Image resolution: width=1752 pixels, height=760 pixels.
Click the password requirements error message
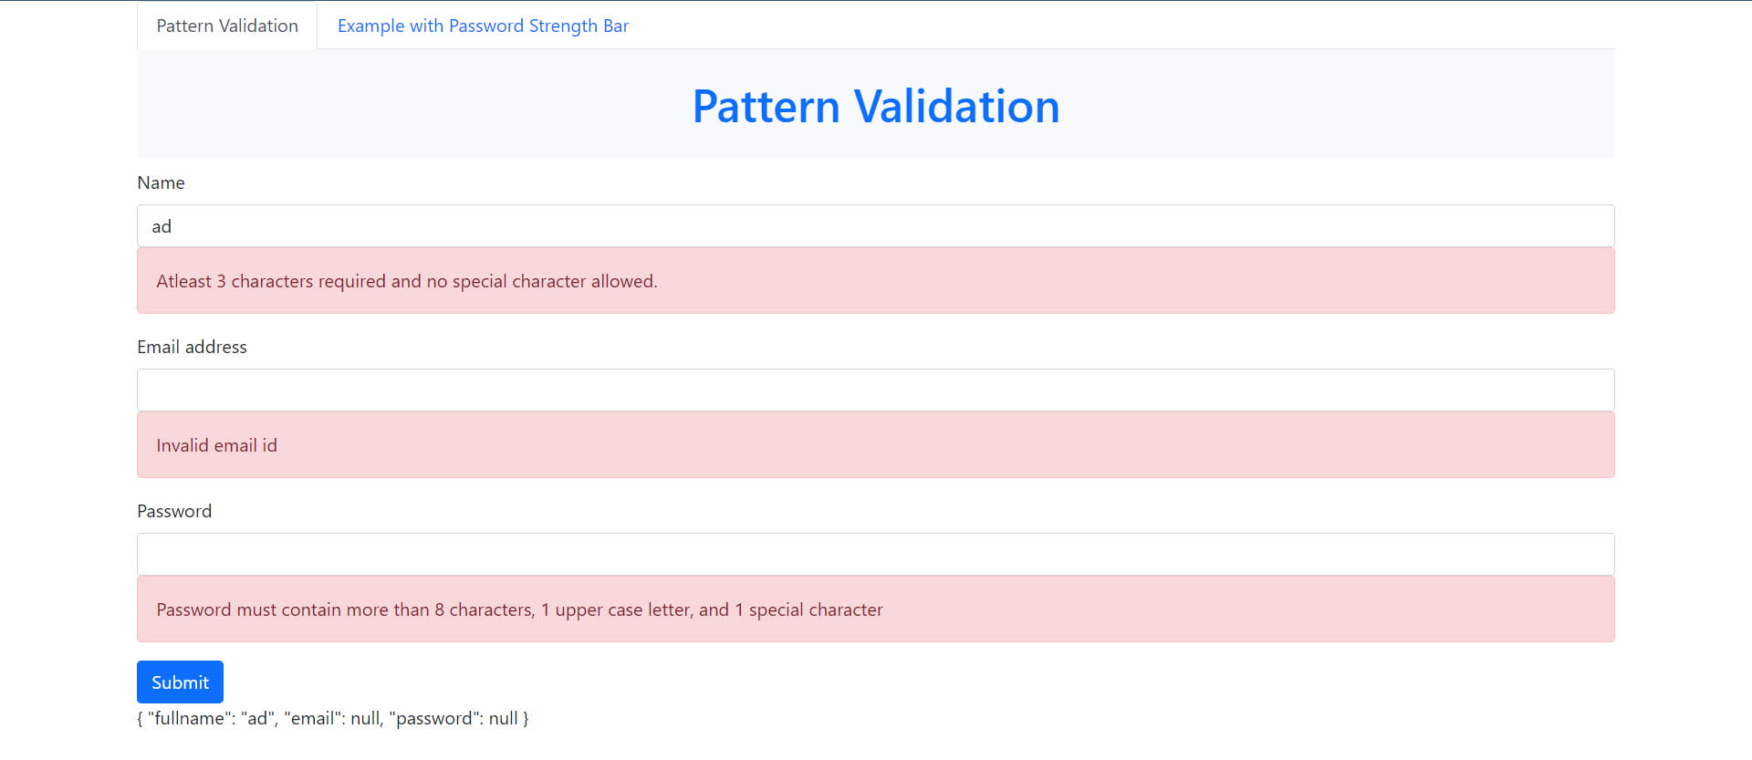(x=518, y=609)
